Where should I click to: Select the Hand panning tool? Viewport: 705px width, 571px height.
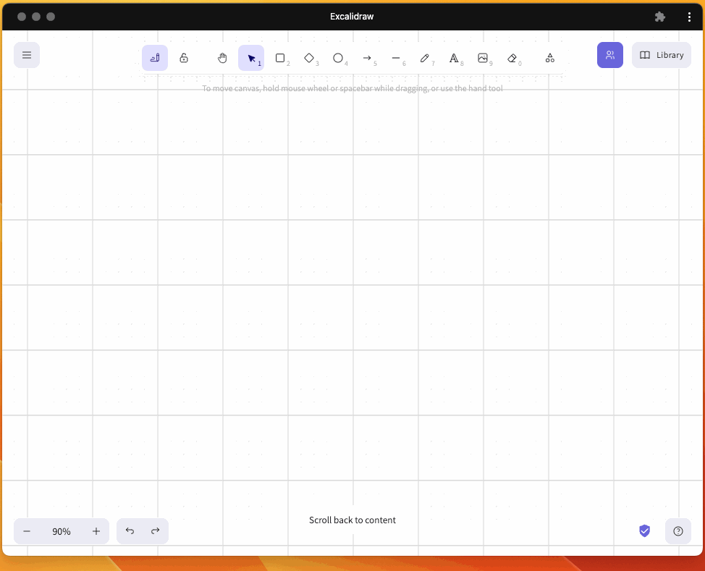(x=222, y=58)
